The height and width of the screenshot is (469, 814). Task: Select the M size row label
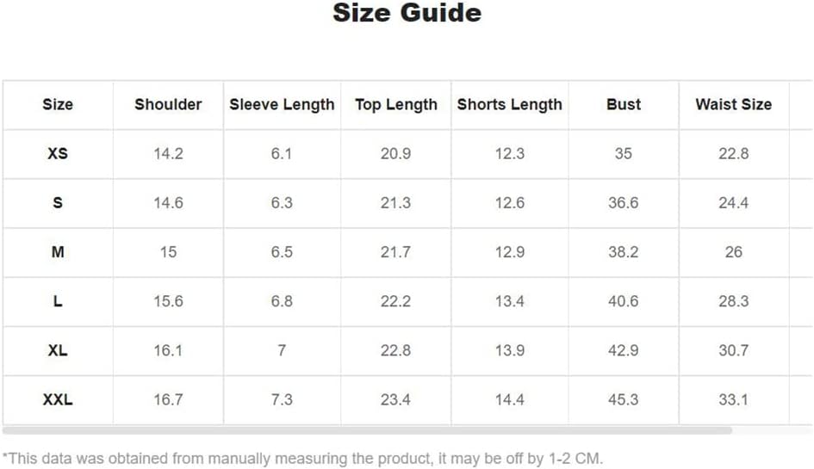click(58, 252)
